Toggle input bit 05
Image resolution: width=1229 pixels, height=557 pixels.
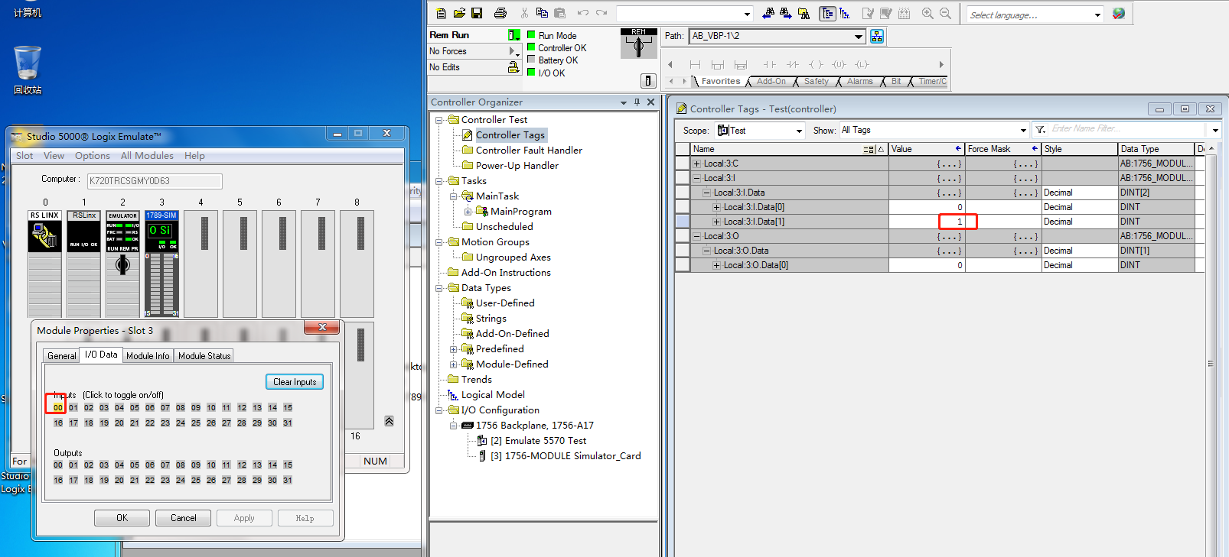(x=135, y=408)
